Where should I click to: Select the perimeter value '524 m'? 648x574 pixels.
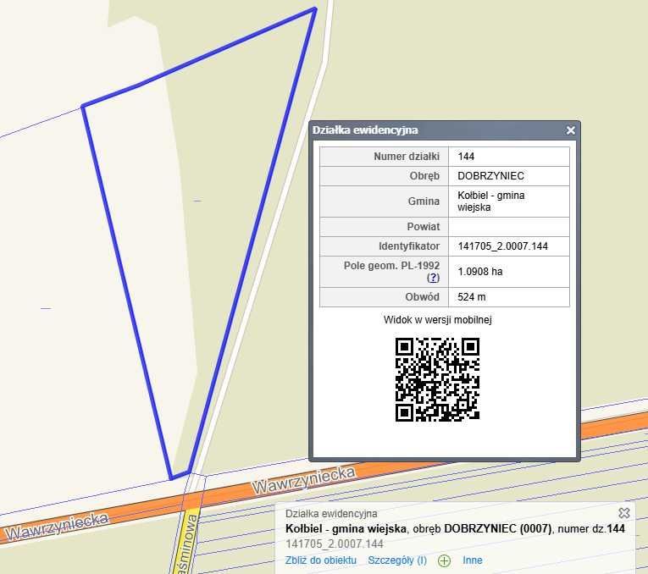point(472,297)
